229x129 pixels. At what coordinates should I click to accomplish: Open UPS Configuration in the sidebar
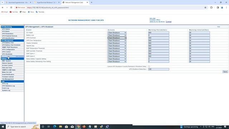coord(8,49)
